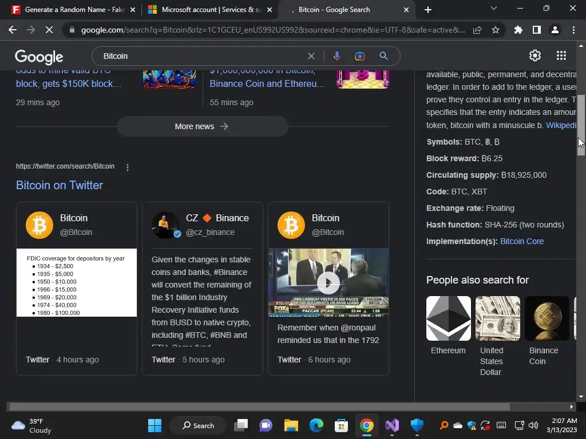This screenshot has height=439, width=586.
Task: Clear the Bitcoin search query
Action: coord(311,56)
